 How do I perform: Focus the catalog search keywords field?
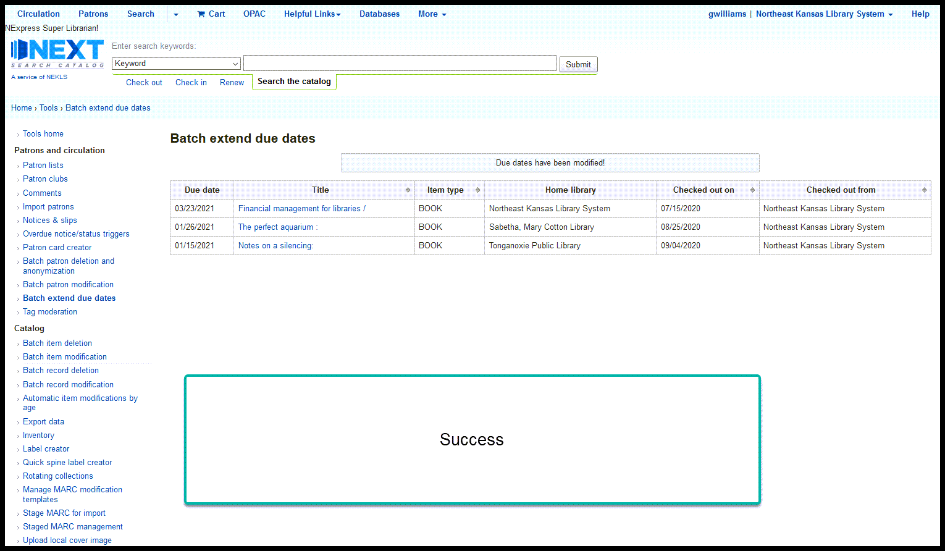pyautogui.click(x=400, y=63)
